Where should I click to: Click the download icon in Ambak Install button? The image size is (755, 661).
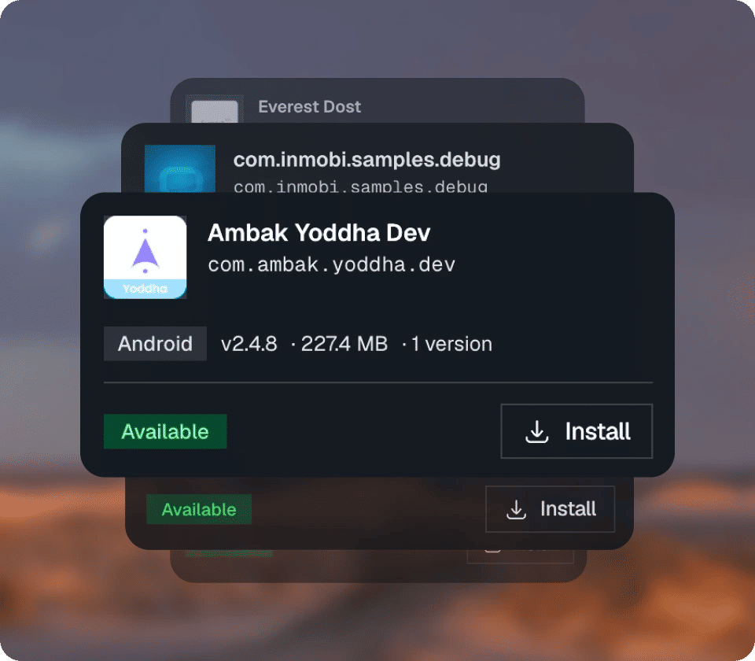point(536,432)
